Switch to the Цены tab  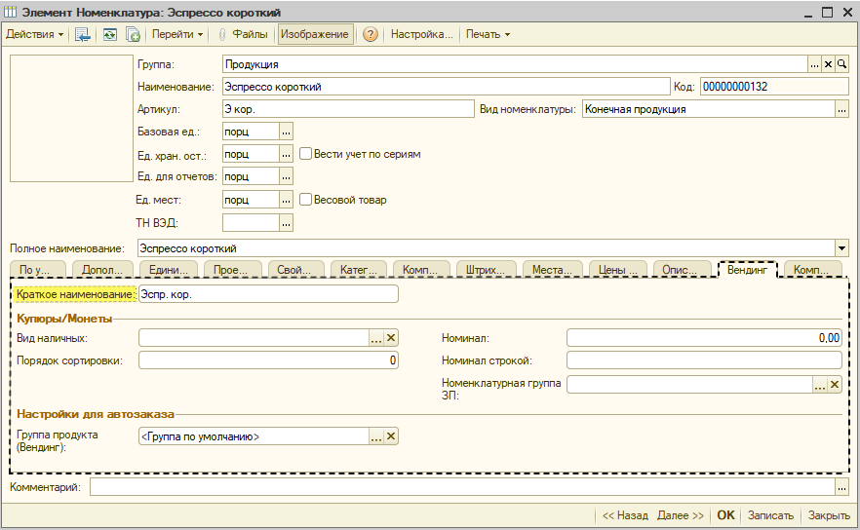[x=617, y=270]
